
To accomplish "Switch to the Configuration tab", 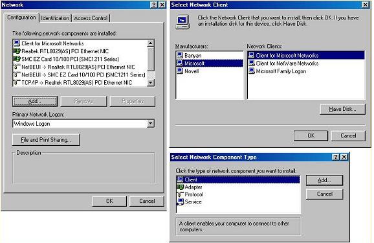I will coord(21,17).
